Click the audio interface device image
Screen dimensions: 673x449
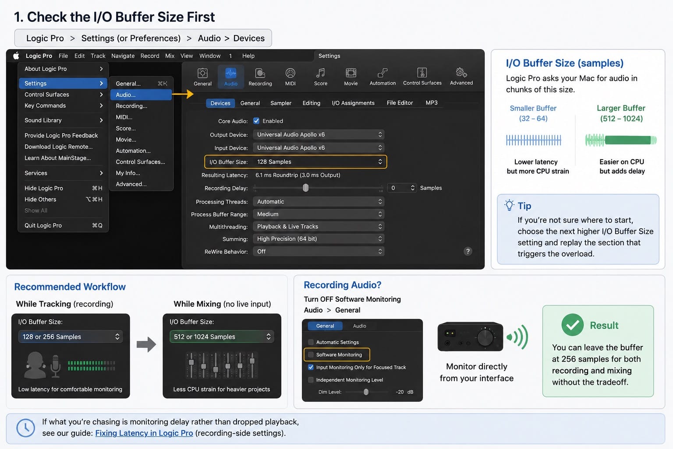pos(470,337)
